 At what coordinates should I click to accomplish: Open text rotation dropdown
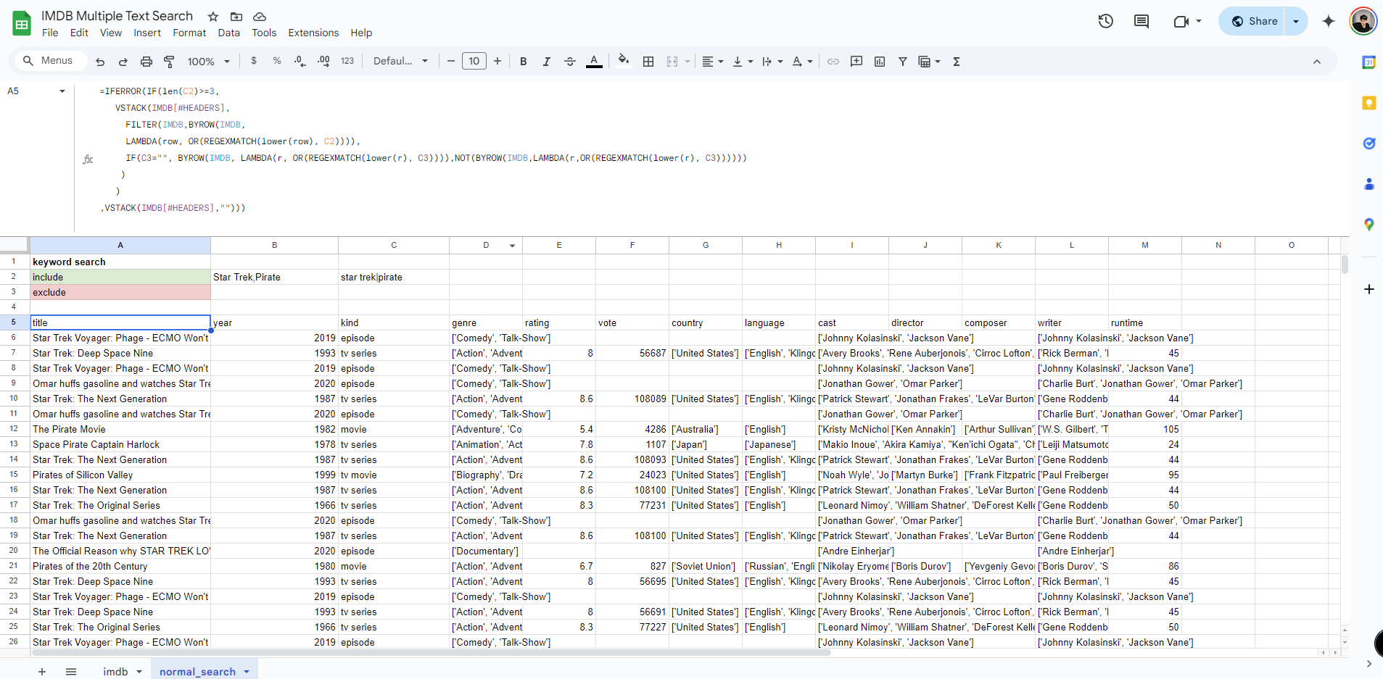point(802,62)
